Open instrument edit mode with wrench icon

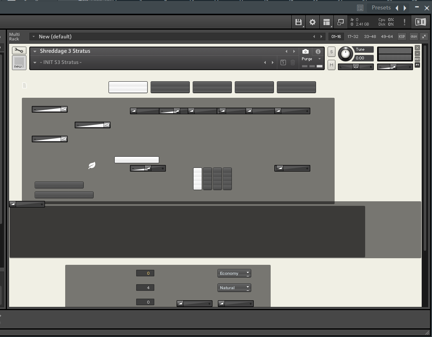click(19, 50)
